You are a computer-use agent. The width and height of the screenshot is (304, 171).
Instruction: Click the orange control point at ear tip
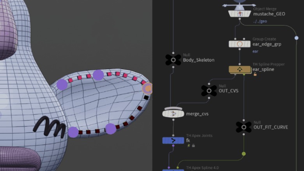tap(148, 88)
